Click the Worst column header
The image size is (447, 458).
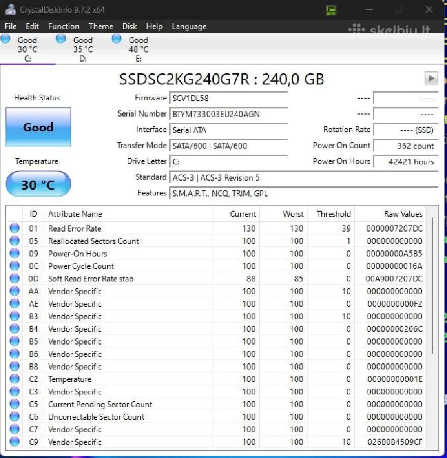coord(283,214)
